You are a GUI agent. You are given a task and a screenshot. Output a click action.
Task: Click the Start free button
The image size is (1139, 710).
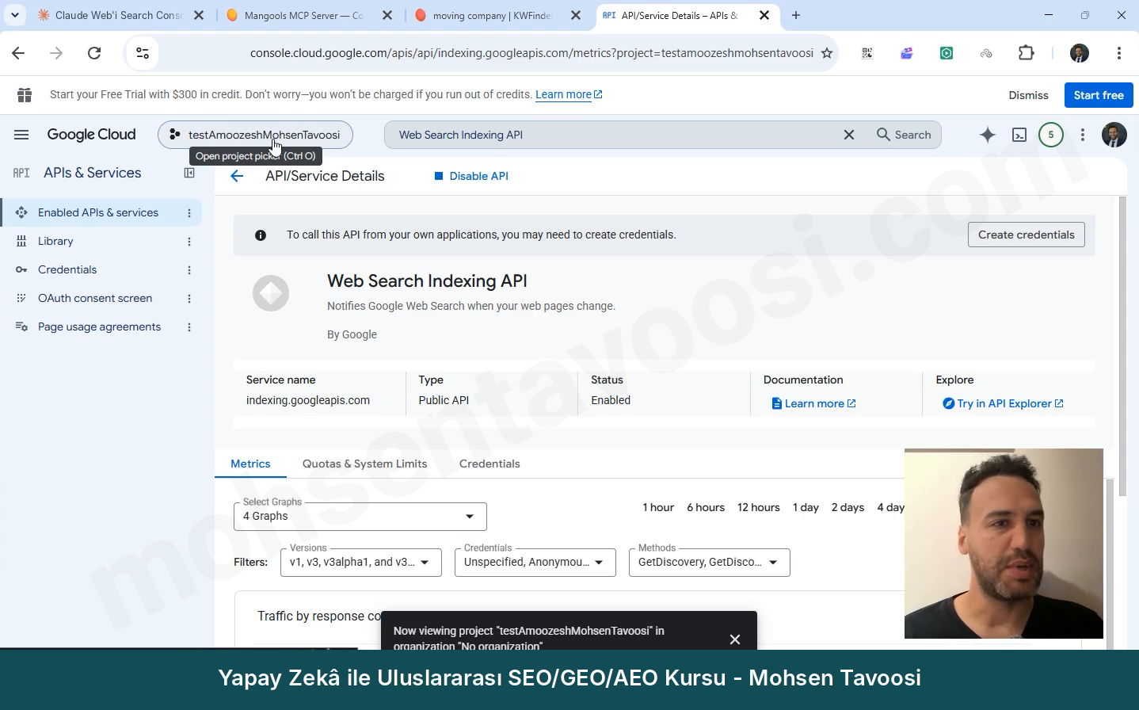pos(1099,95)
